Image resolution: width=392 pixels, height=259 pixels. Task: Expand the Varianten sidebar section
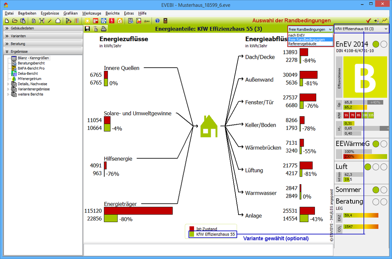[x=42, y=36]
